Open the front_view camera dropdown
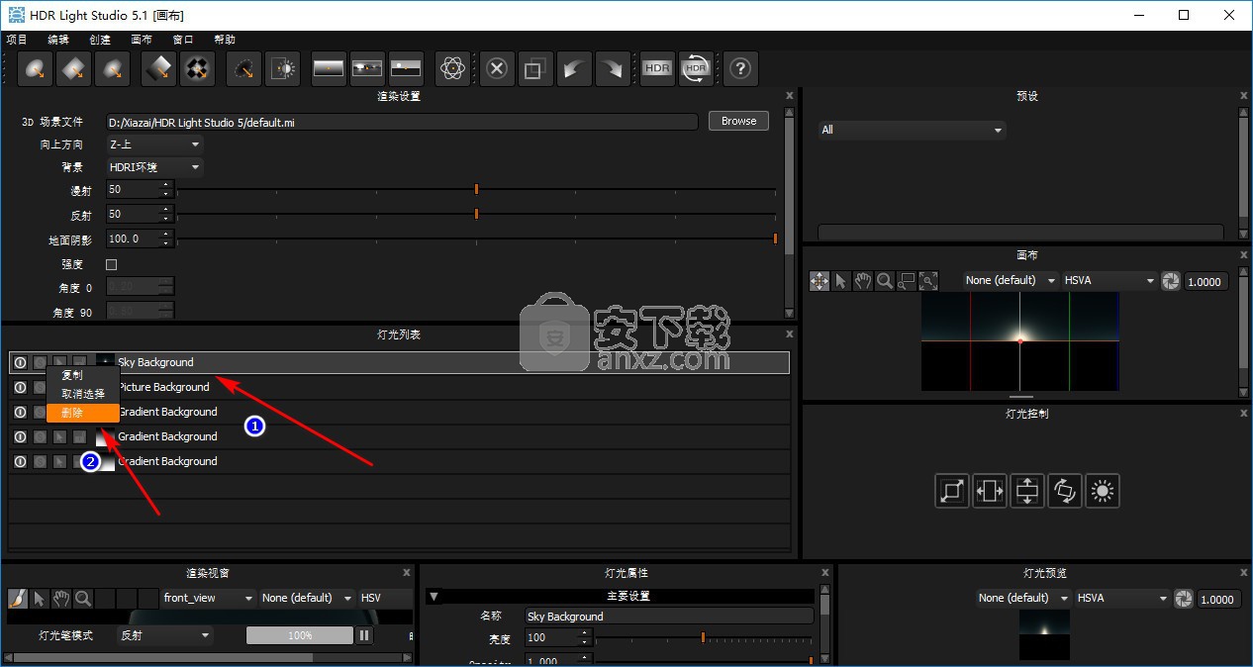 209,598
